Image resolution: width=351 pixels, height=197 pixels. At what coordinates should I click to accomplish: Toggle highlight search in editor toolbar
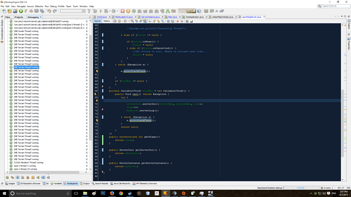tap(145, 21)
